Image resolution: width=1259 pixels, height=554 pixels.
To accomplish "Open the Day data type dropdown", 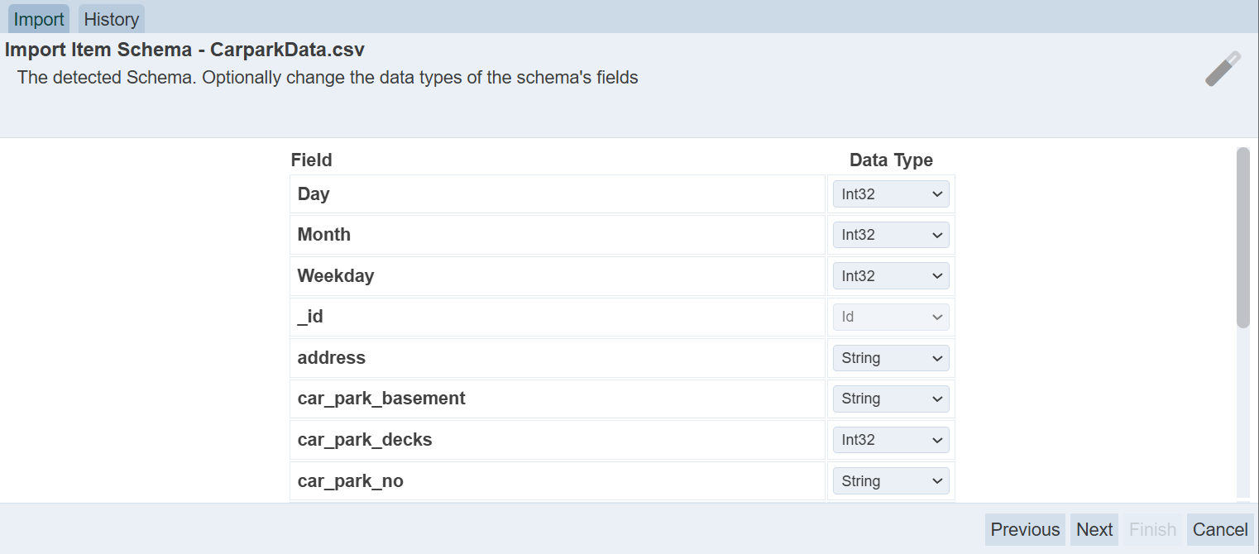I will tap(890, 194).
